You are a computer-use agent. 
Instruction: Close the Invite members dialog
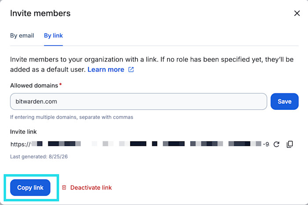(x=297, y=13)
